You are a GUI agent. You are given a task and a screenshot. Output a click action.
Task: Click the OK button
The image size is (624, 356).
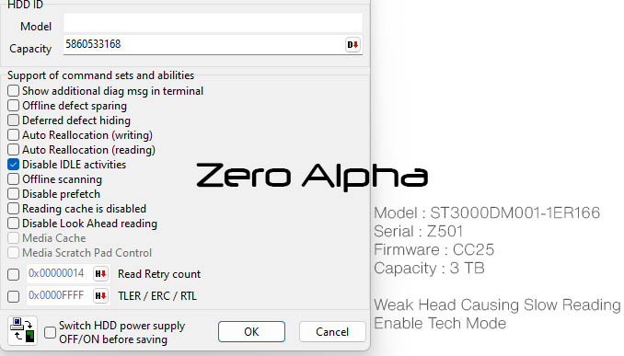click(251, 332)
